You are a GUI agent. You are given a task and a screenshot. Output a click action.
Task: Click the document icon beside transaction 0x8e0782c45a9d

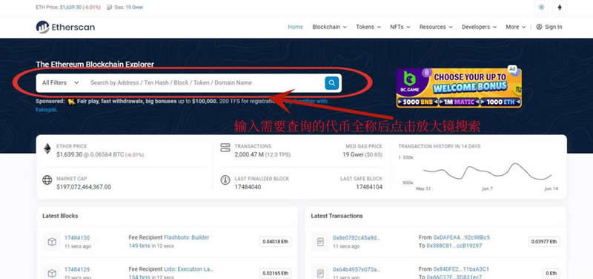pos(320,241)
